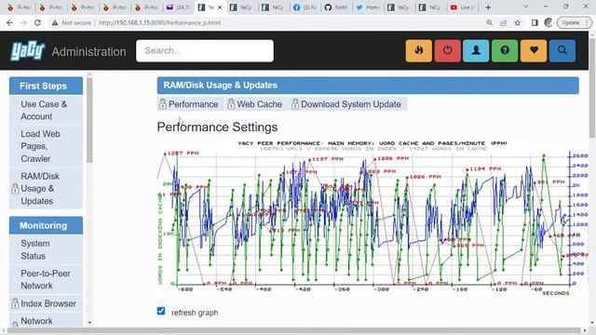Click the page vertical scrollbar thumb

[x=592, y=87]
